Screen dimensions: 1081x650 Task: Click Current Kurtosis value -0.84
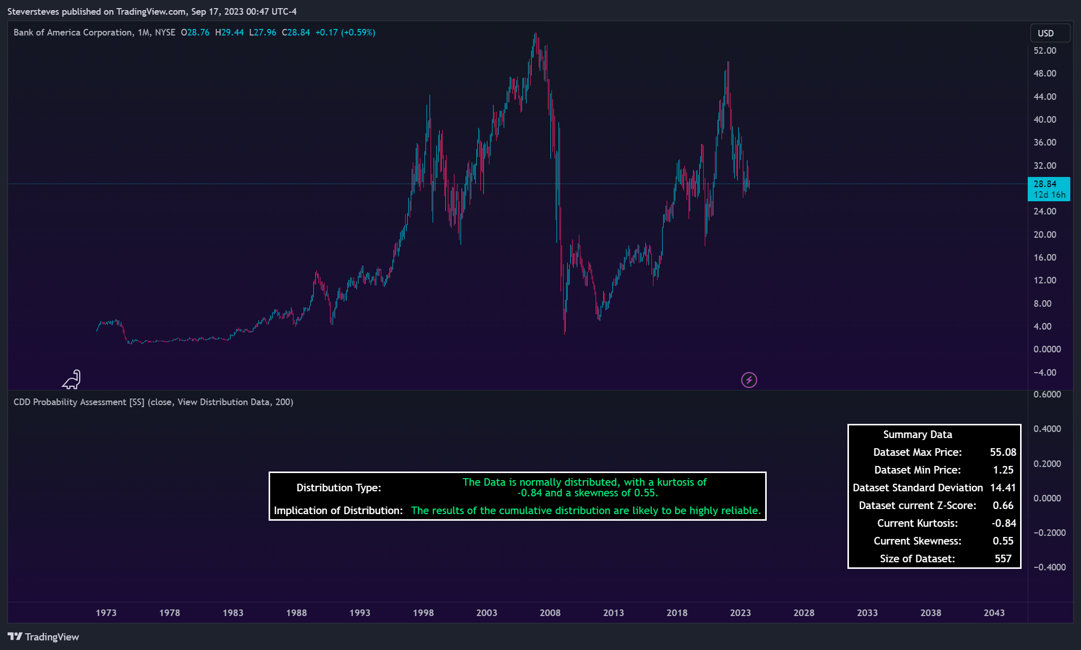click(x=1003, y=523)
